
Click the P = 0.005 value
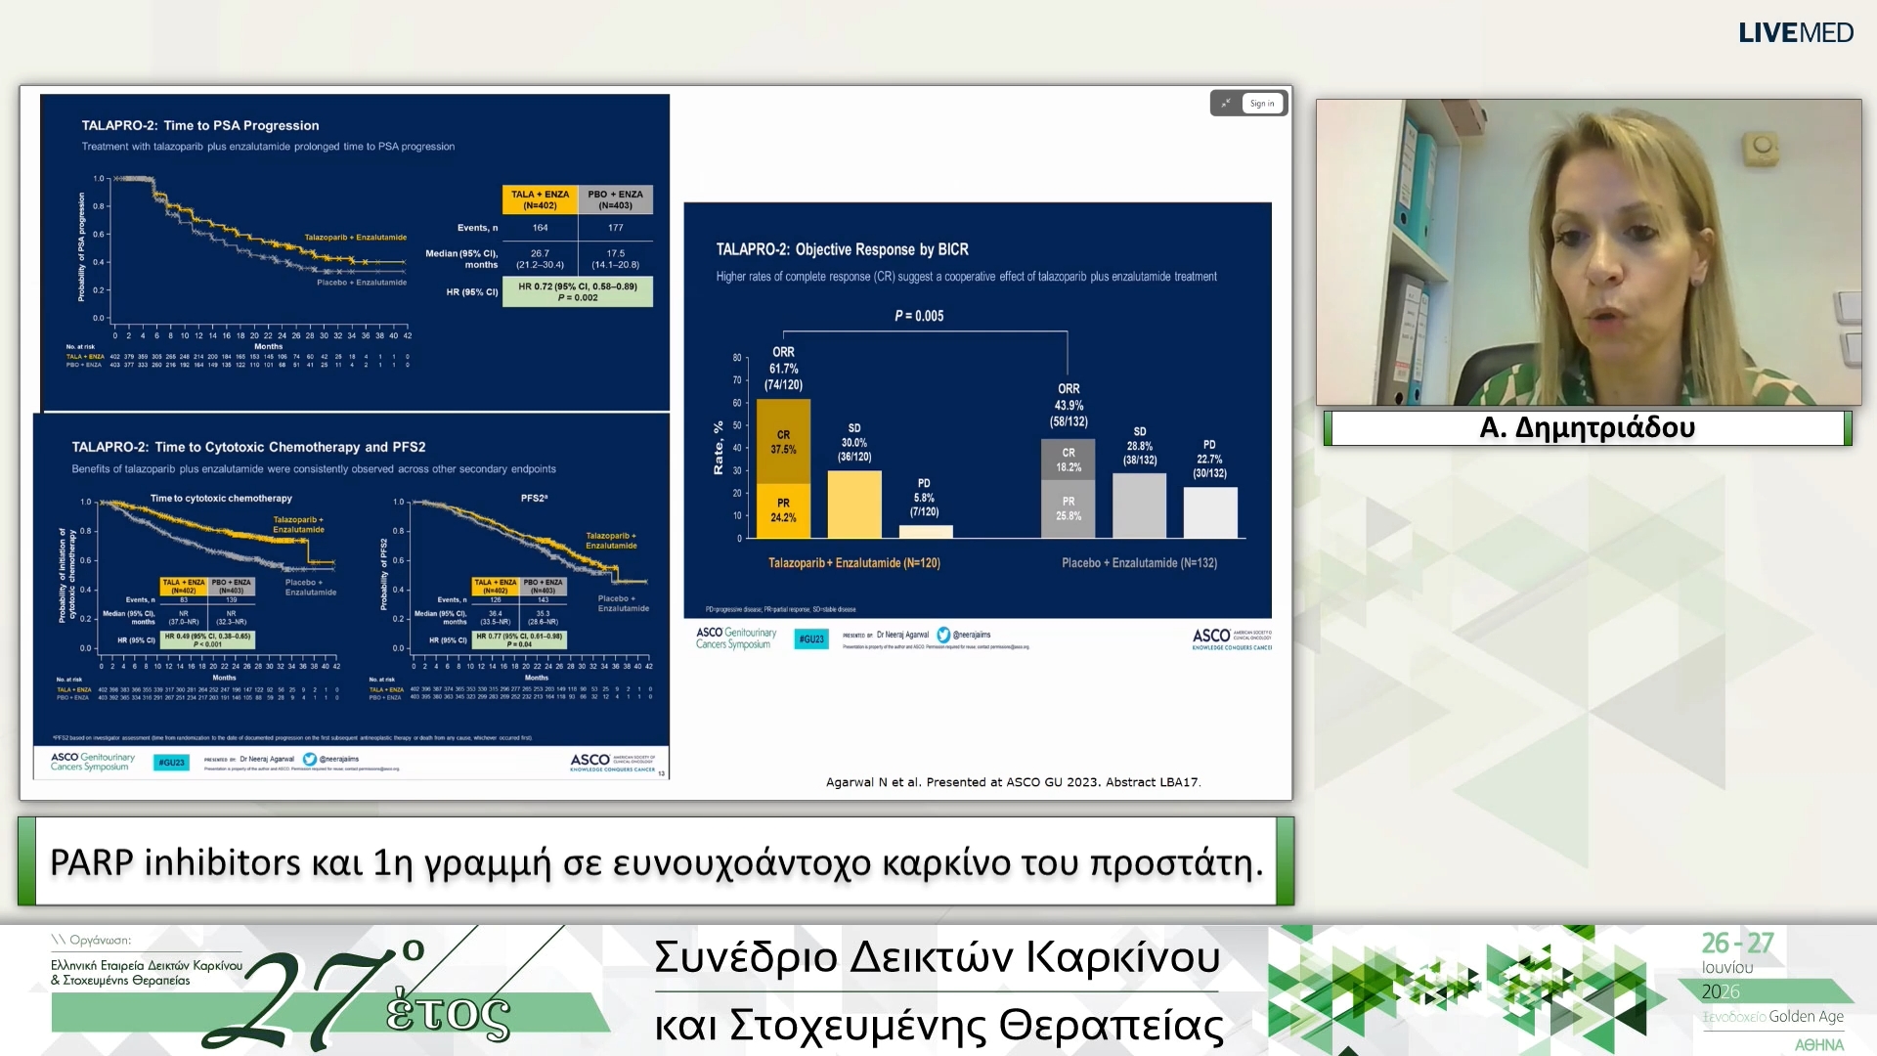[x=919, y=316]
